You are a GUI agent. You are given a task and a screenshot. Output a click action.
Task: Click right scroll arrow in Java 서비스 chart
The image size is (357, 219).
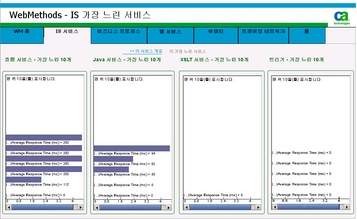coord(169,207)
